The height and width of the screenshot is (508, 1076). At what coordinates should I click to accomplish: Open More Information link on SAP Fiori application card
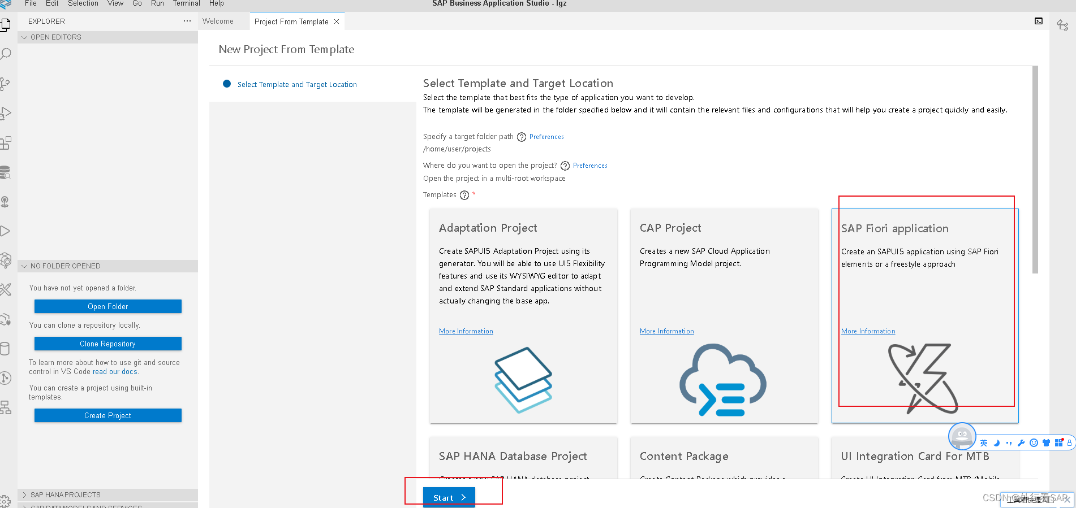[x=868, y=331]
